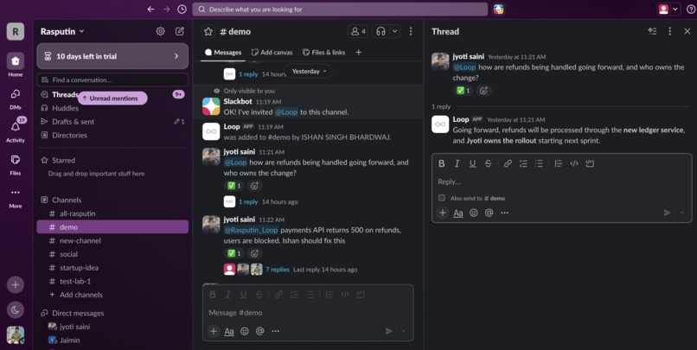
Task: Apply underline in thread reply box
Action: click(472, 163)
